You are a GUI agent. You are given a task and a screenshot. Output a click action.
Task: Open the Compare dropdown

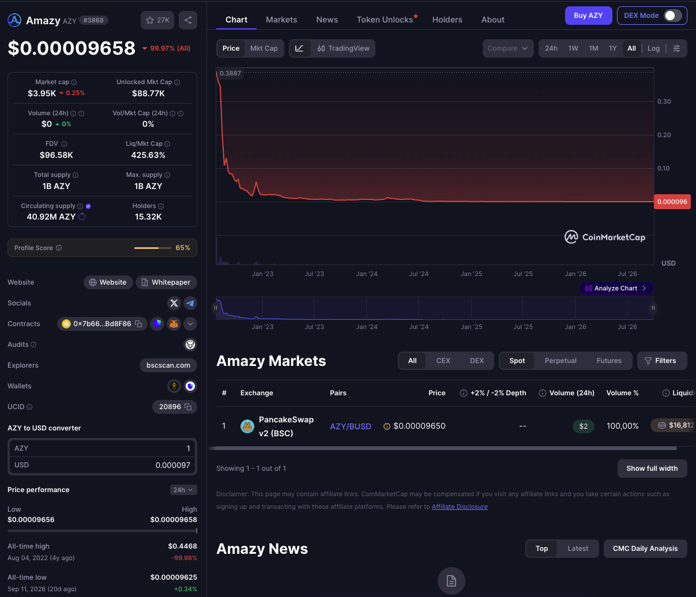508,48
